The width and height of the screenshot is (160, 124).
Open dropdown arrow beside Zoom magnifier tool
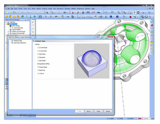click(127, 13)
